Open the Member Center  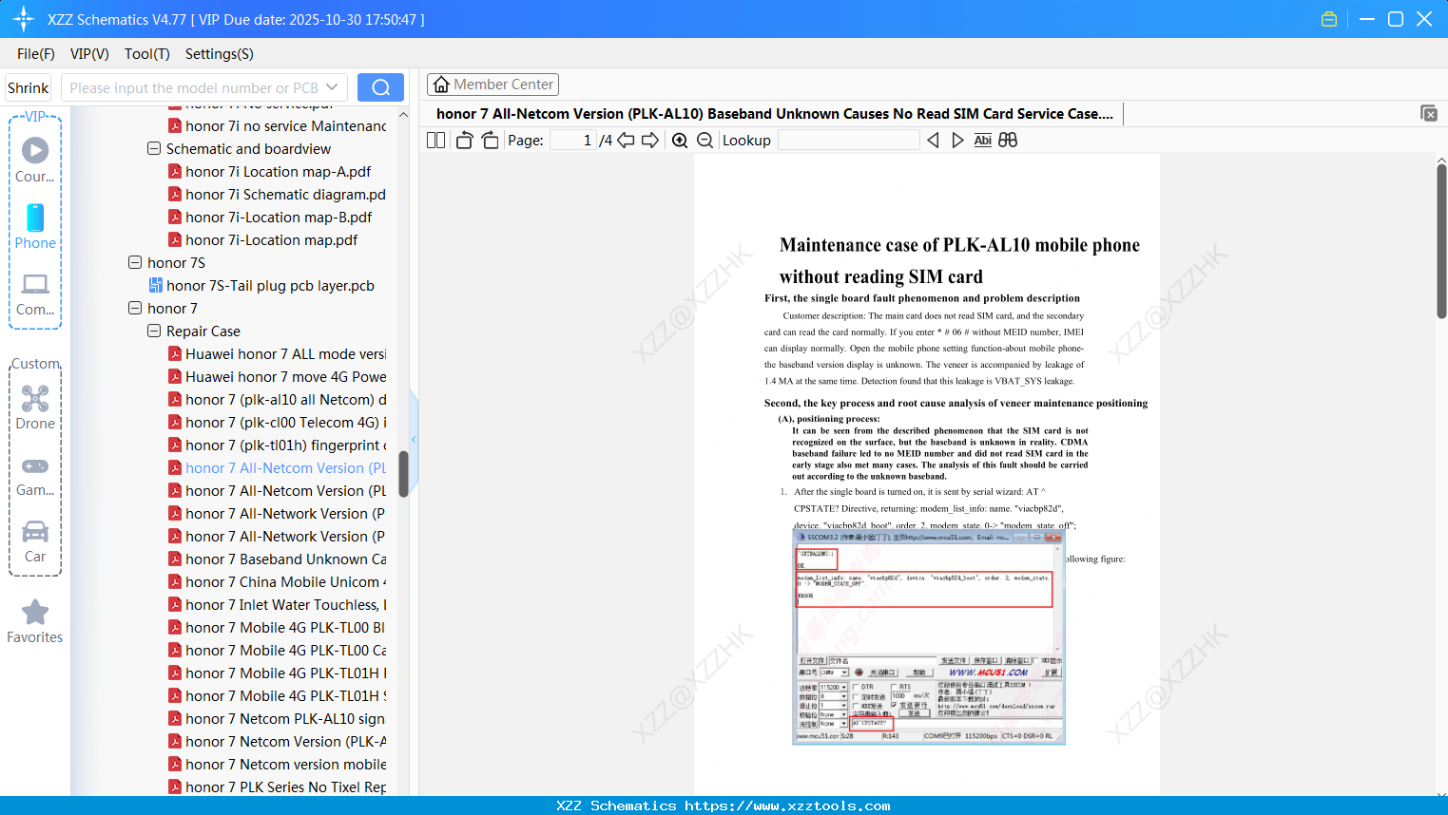[492, 85]
